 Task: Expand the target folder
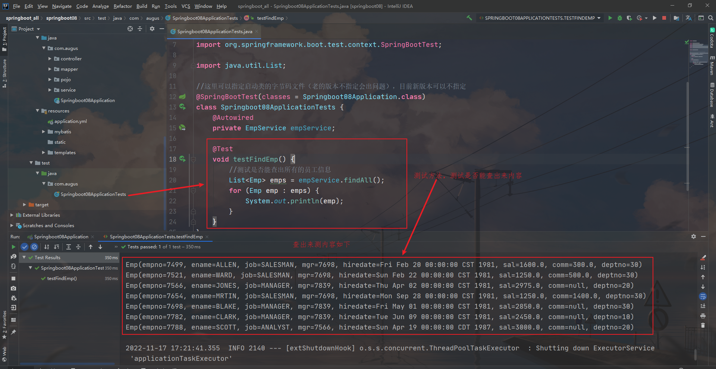(x=25, y=205)
